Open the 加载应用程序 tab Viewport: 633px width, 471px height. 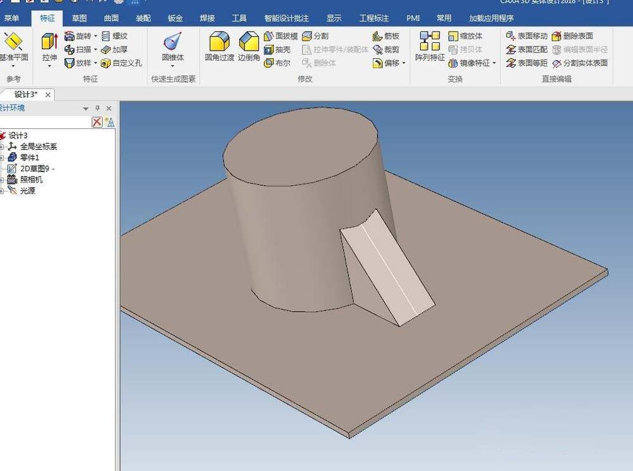pos(491,18)
